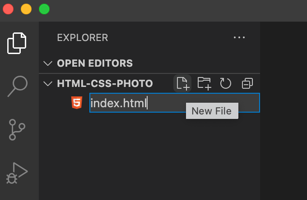The height and width of the screenshot is (200, 307).
Task: Click the New File tooltip label
Action: coord(211,111)
